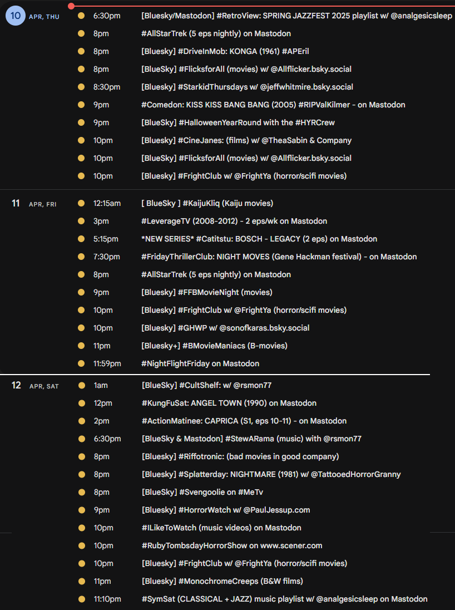Open #DriveInMob: KONGA (1961) event

(225, 51)
